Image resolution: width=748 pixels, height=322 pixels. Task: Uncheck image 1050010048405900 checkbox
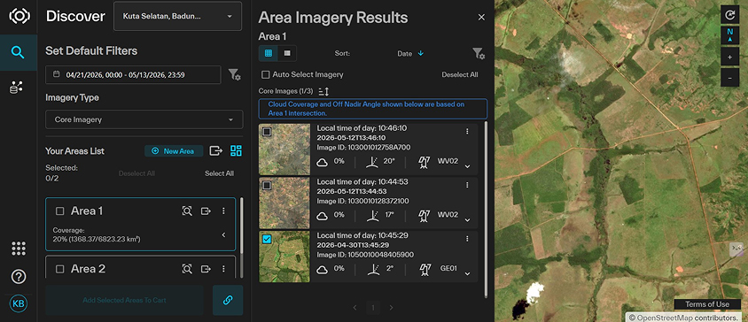[x=267, y=239]
